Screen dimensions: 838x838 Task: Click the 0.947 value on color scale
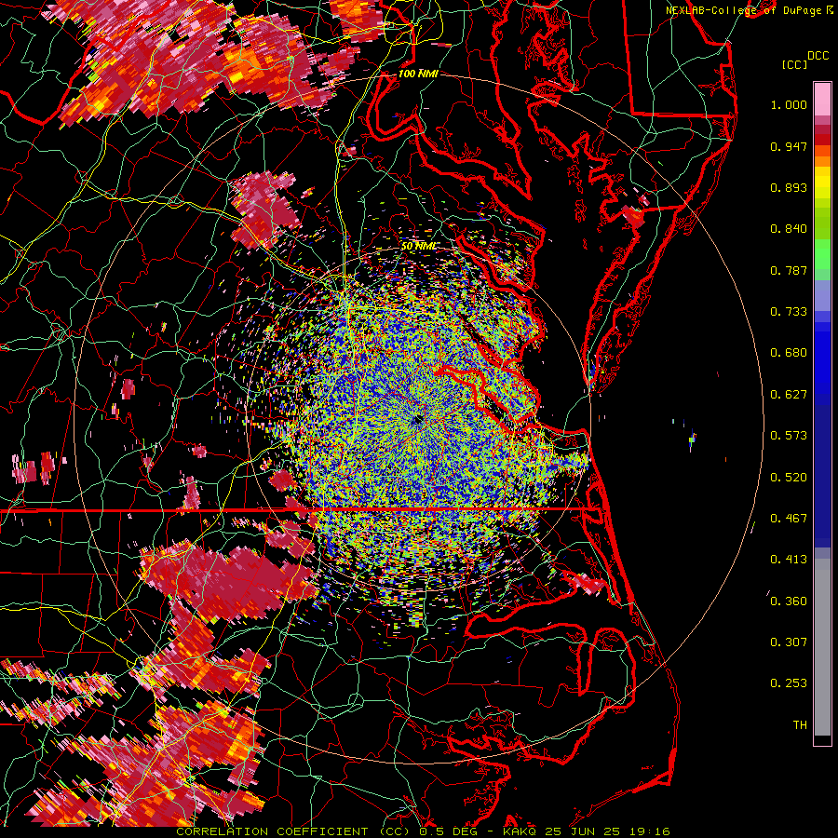pyautogui.click(x=789, y=146)
